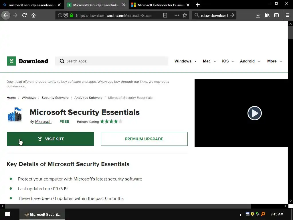Click the green secure padlock icon
This screenshot has height=220, width=293.
tap(71, 15)
